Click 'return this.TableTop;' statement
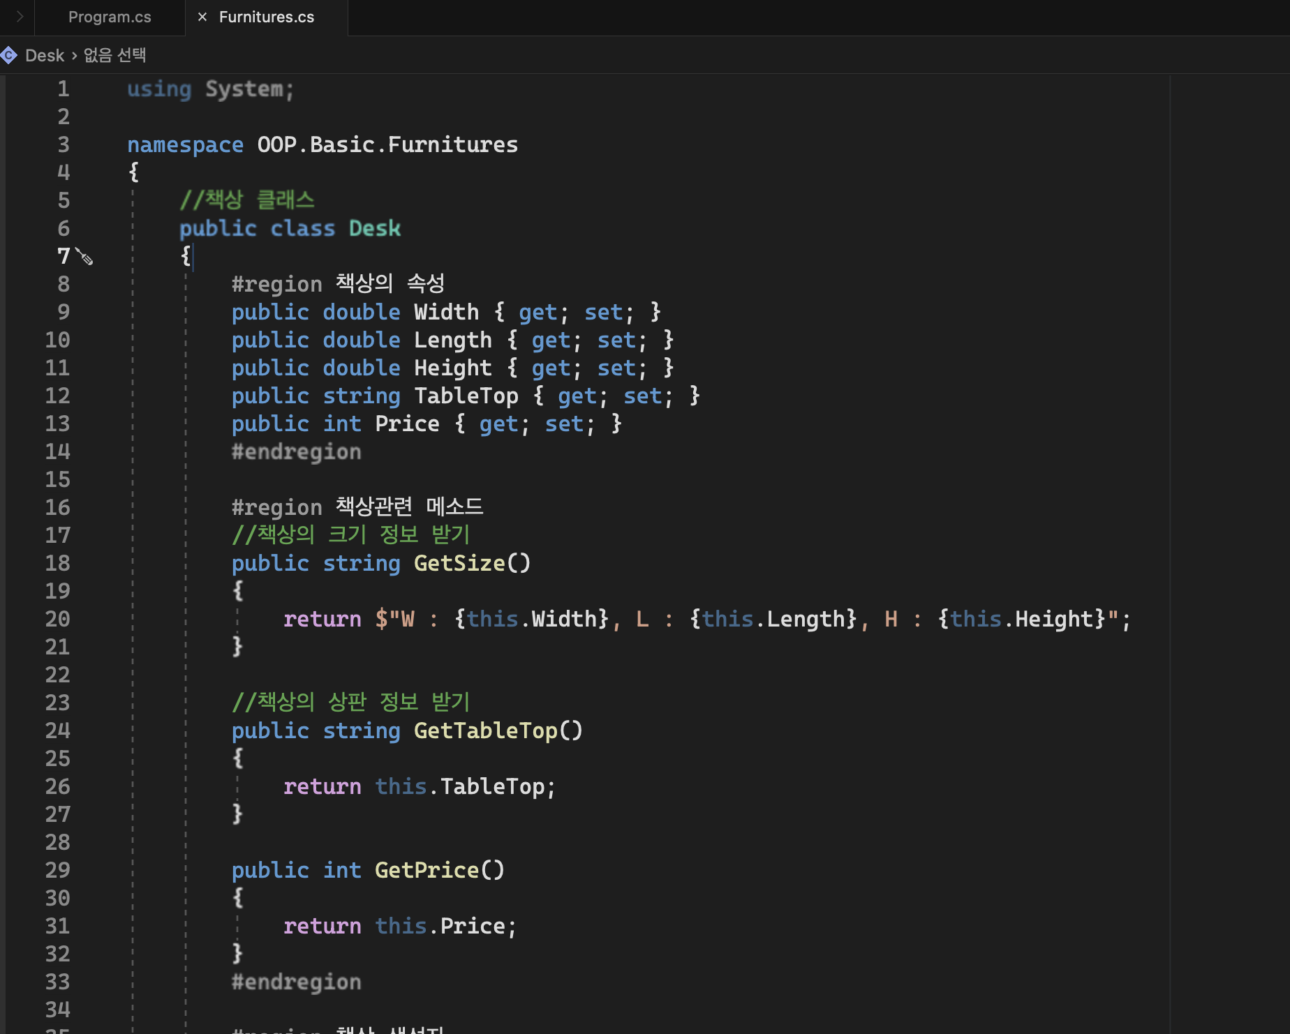 click(x=420, y=787)
